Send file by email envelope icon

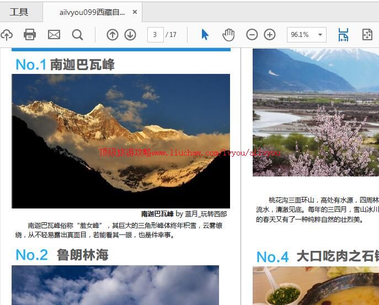tap(54, 35)
